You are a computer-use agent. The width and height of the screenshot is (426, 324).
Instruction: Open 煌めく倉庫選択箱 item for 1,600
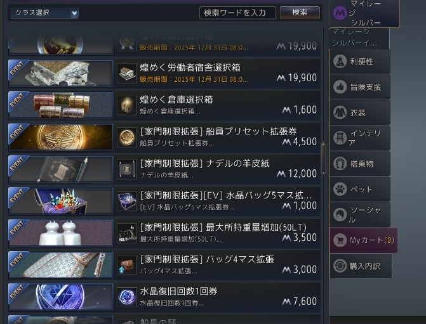(164, 105)
